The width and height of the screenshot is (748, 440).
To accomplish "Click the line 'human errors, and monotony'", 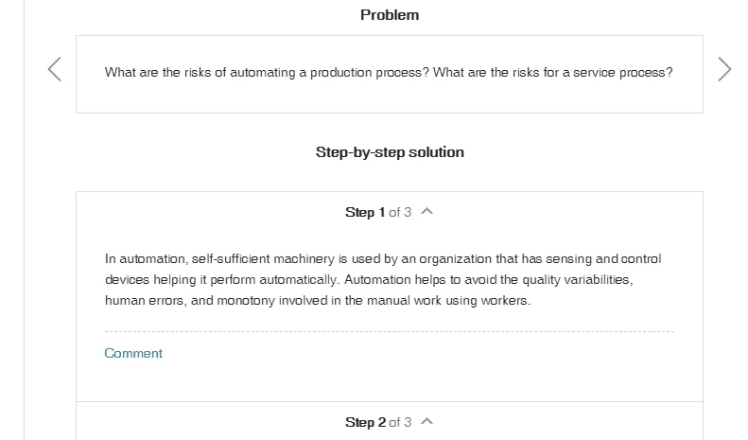I will pyautogui.click(x=318, y=301).
